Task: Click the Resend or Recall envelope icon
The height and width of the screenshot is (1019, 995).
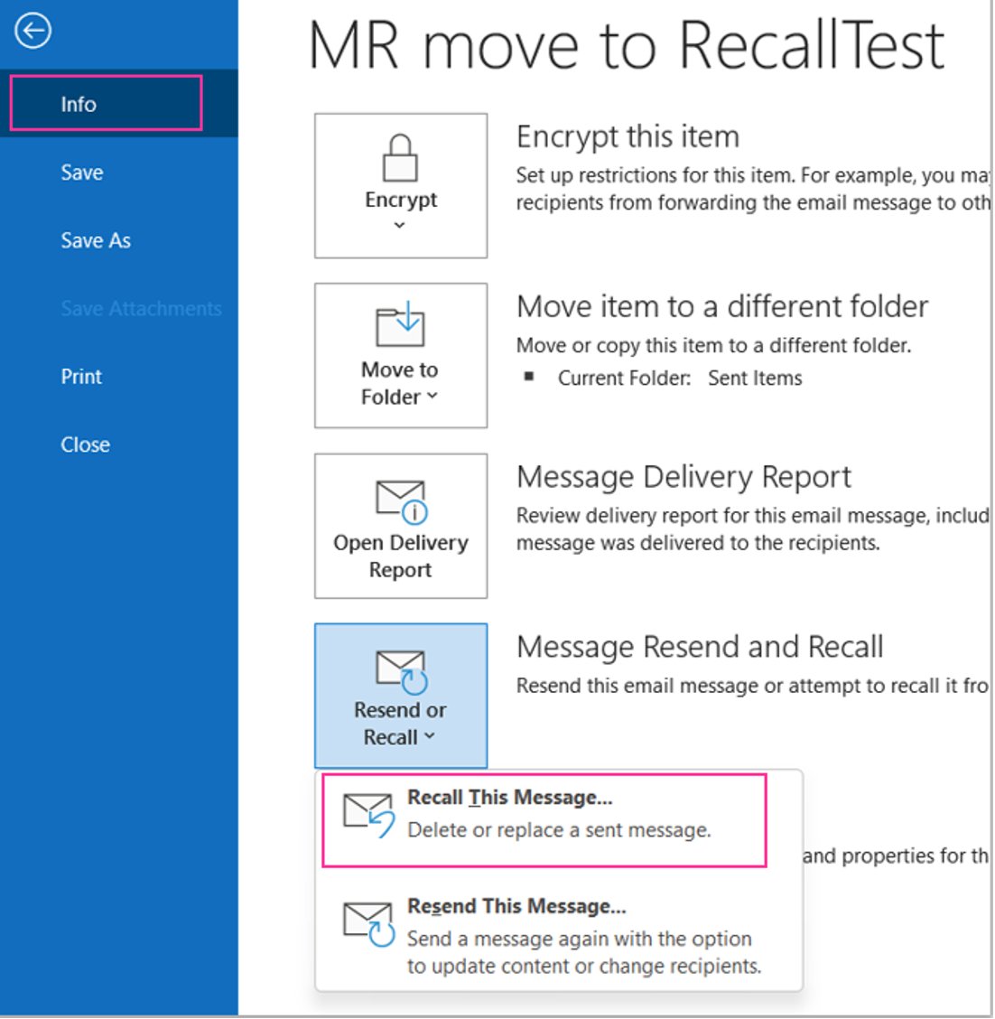Action: [x=400, y=668]
